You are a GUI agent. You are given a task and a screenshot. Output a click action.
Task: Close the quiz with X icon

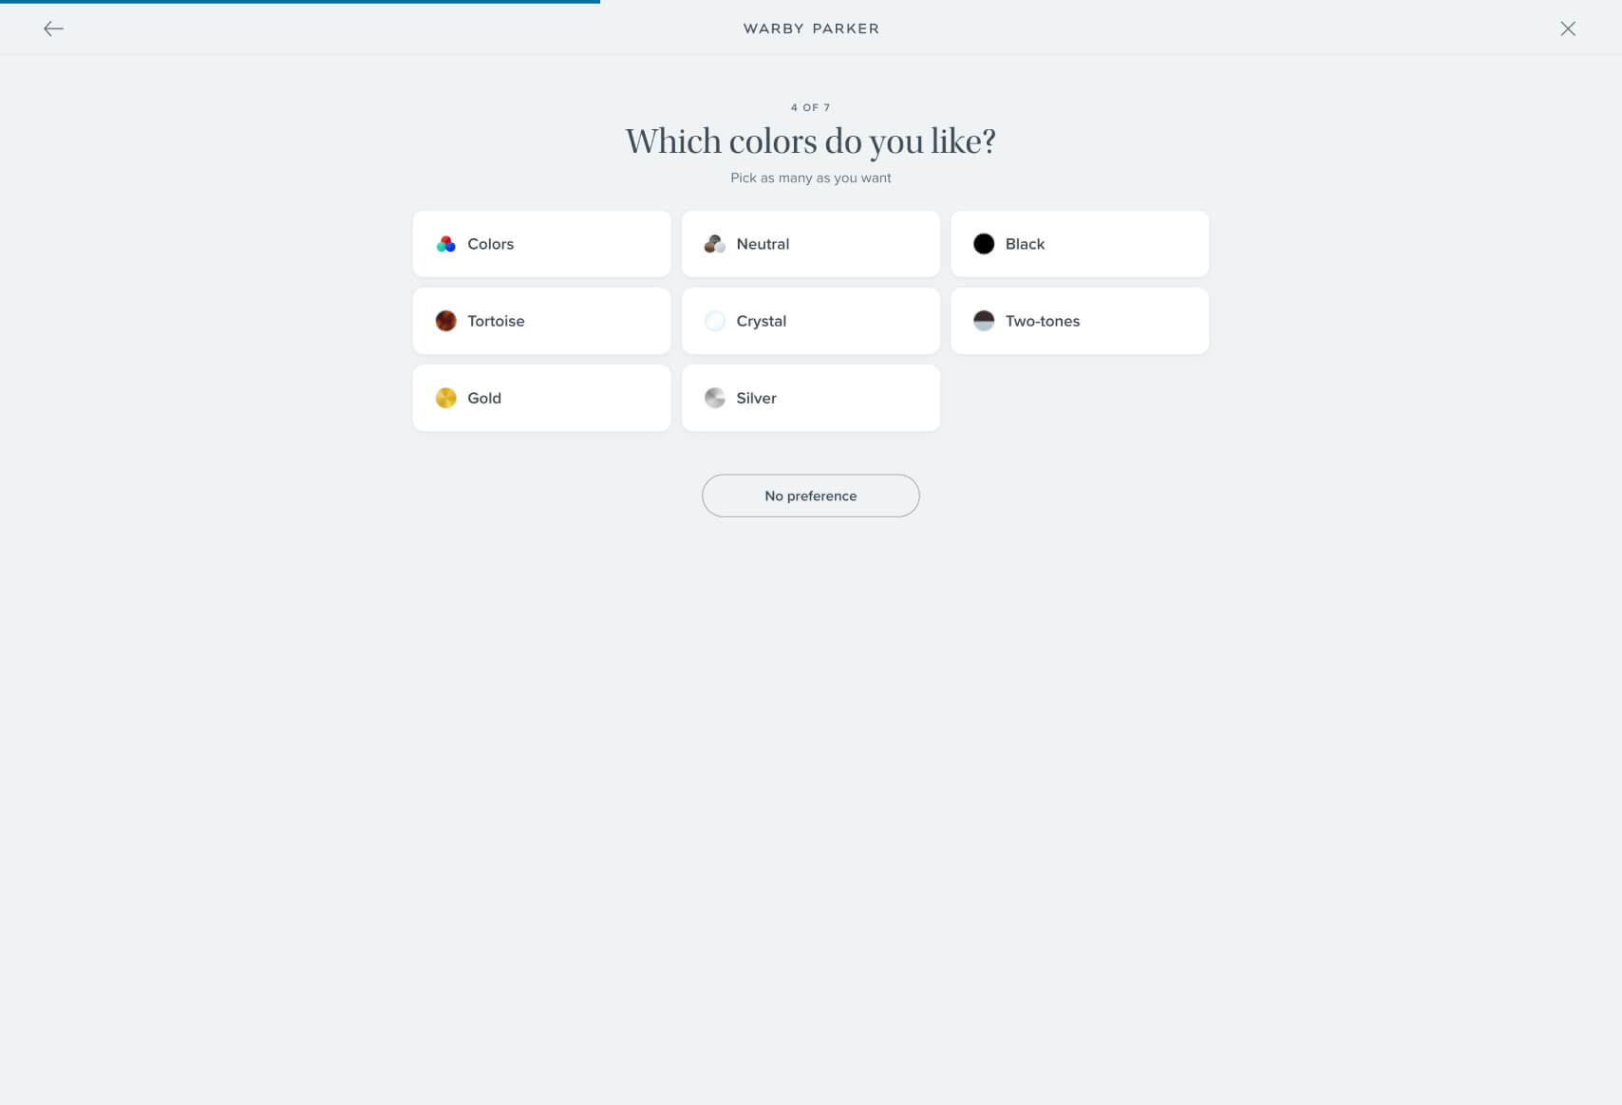point(1568,28)
